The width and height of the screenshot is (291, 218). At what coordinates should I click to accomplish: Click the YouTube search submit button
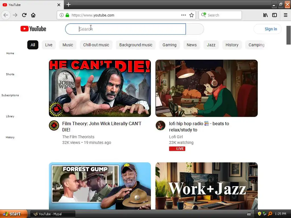pyautogui.click(x=195, y=29)
